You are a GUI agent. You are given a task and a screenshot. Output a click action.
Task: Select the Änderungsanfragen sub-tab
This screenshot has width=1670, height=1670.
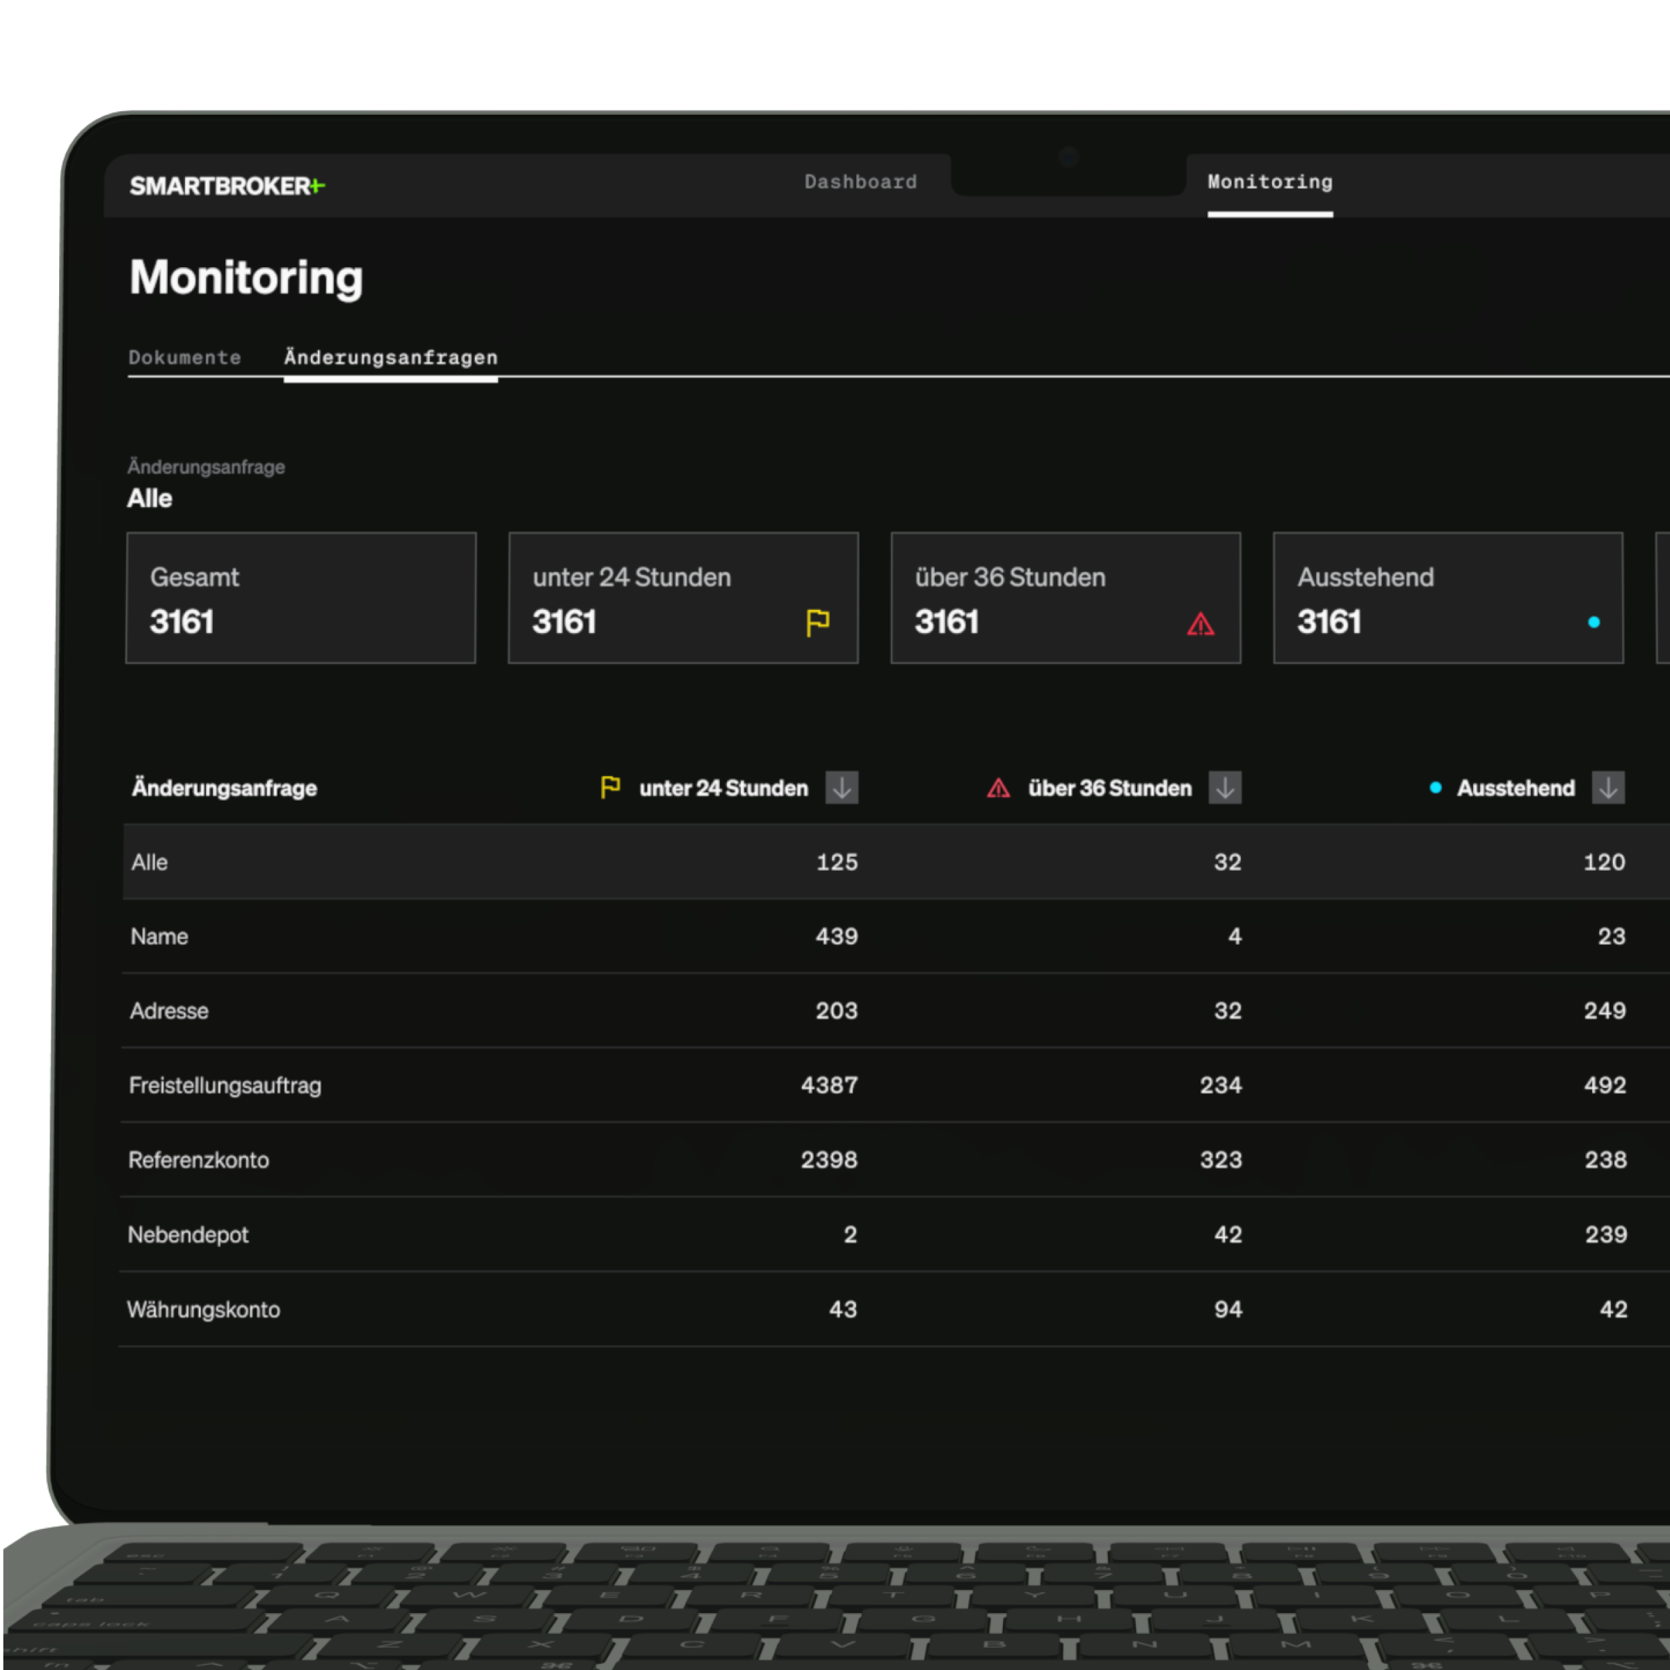tap(391, 357)
